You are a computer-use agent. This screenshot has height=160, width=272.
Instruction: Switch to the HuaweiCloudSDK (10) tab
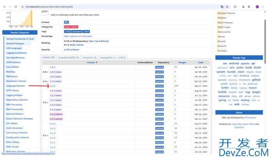[69, 57]
